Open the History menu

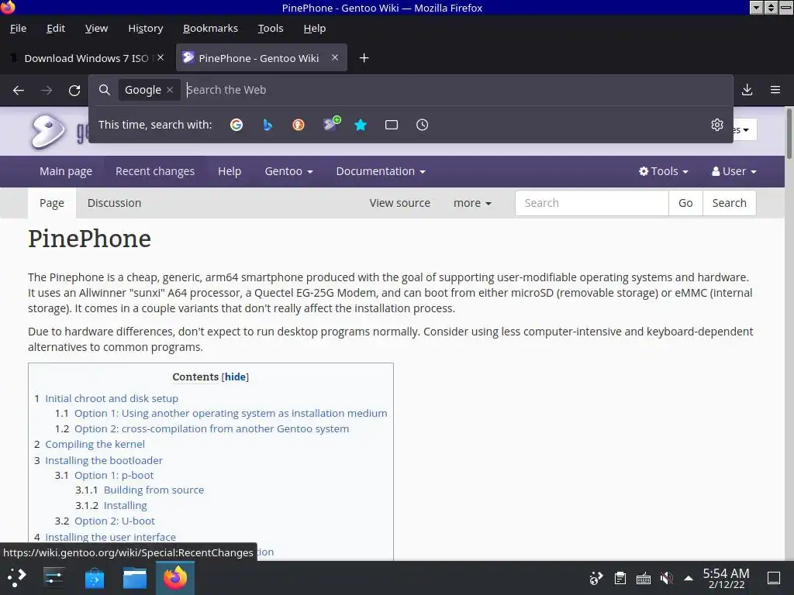[x=145, y=29]
